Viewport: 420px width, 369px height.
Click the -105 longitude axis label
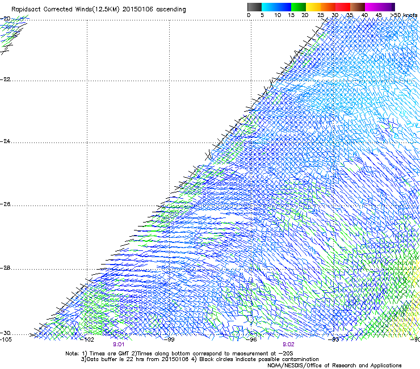6,340
